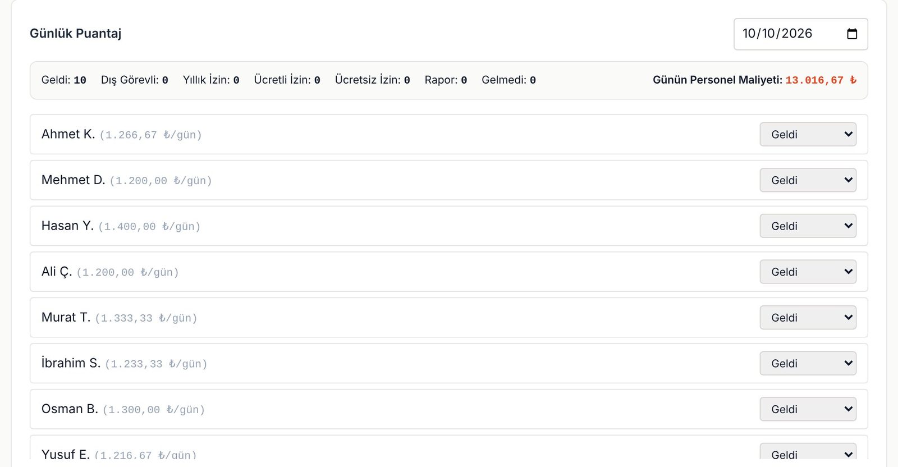Click the daily rate 1.233,33 ₺/gün

(x=156, y=364)
